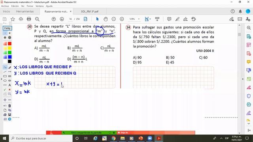Viewport: 253px width, 142px height.
Task: Switch to the Inicio tab
Action: click(x=6, y=11)
